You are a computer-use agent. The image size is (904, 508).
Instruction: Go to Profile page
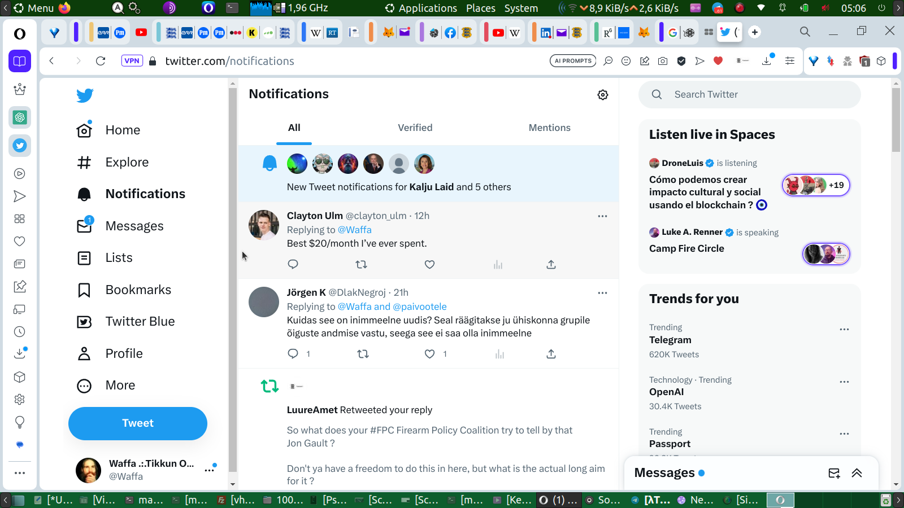(110, 354)
